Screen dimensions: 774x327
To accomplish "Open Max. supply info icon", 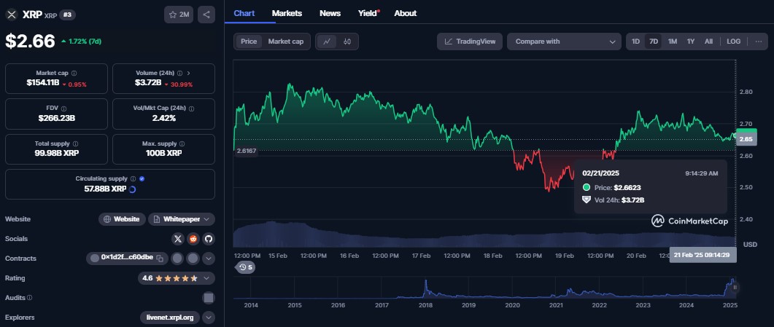I will (x=182, y=143).
